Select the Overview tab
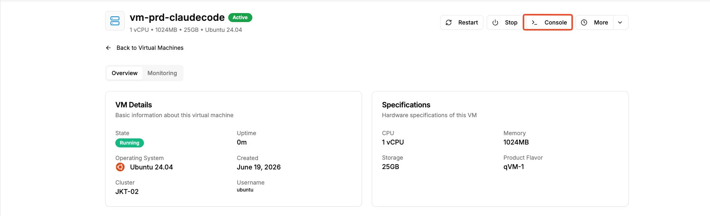The height and width of the screenshot is (216, 710). (x=125, y=73)
